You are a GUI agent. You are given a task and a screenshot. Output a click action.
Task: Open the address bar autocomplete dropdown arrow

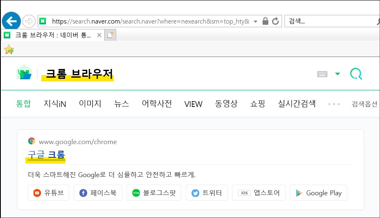[256, 21]
